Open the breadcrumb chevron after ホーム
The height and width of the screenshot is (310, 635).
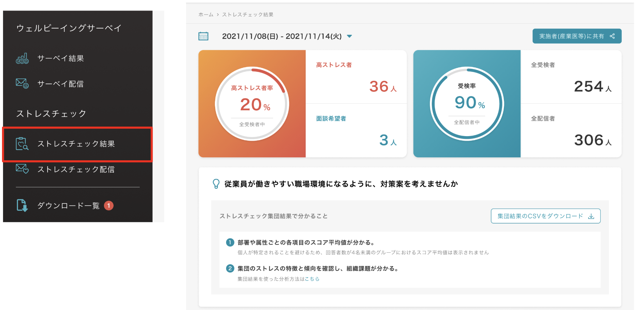click(x=217, y=15)
